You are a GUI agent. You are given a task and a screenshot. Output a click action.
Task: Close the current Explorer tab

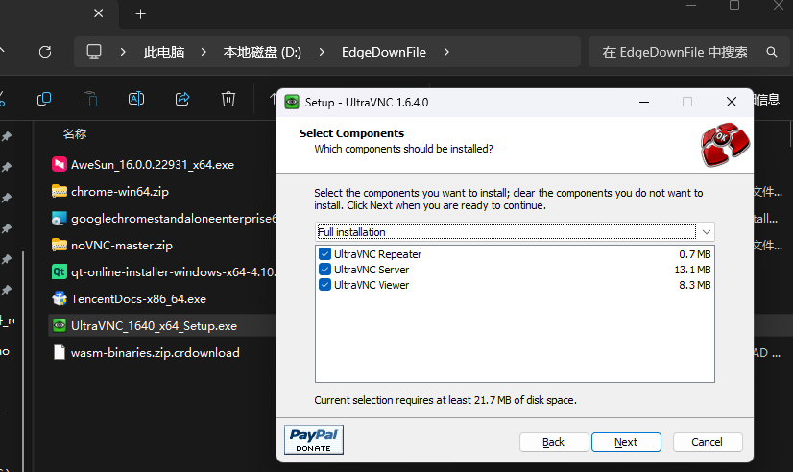(99, 13)
